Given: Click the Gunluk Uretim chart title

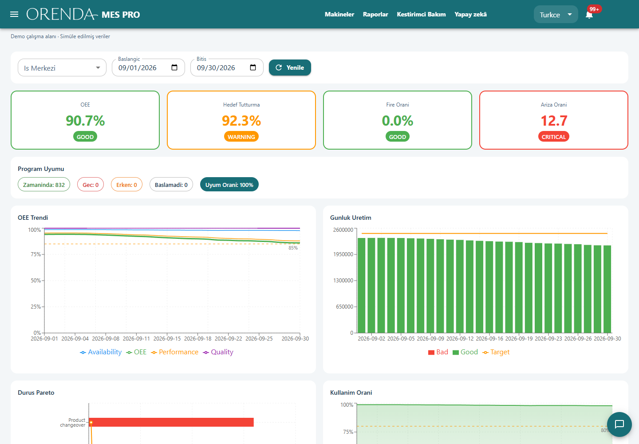Looking at the screenshot, I should pos(351,218).
